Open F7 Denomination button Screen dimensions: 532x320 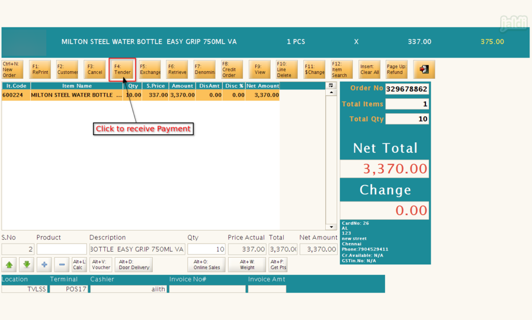pos(205,69)
